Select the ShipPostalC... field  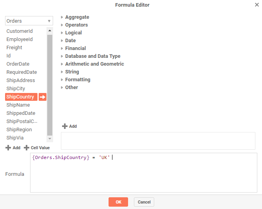click(22, 121)
